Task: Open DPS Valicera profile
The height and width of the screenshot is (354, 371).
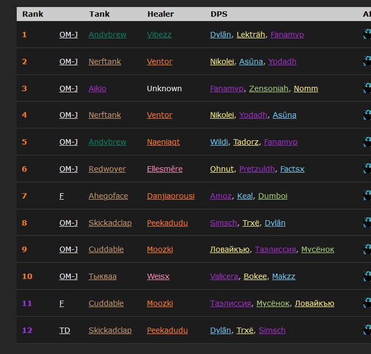Action: [x=224, y=276]
